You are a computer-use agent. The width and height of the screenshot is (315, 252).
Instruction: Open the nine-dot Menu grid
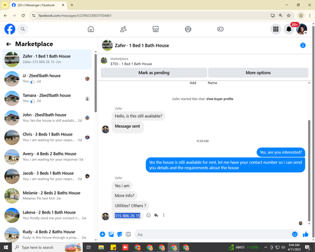pos(276,29)
